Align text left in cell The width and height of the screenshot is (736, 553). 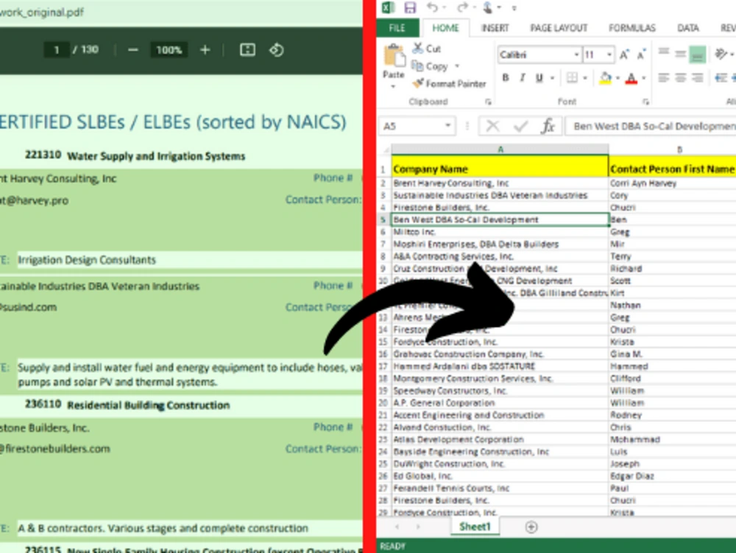point(663,78)
